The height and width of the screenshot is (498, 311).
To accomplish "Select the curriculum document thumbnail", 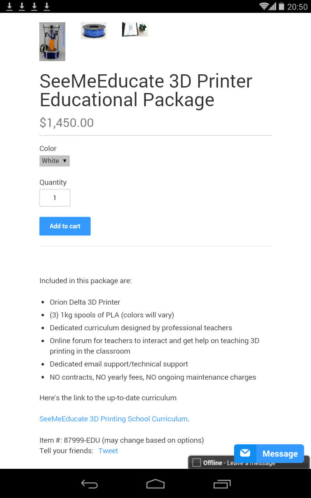I will [135, 30].
